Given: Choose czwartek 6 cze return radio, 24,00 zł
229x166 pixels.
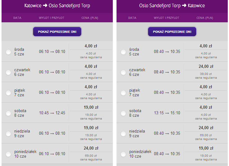Looking at the screenshot, I should pyautogui.click(x=123, y=72).
